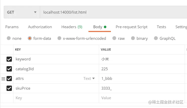Open the Tests tab
187x108 pixels.
coord(161,27)
